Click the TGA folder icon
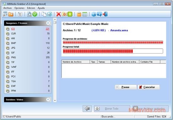 tap(8, 81)
